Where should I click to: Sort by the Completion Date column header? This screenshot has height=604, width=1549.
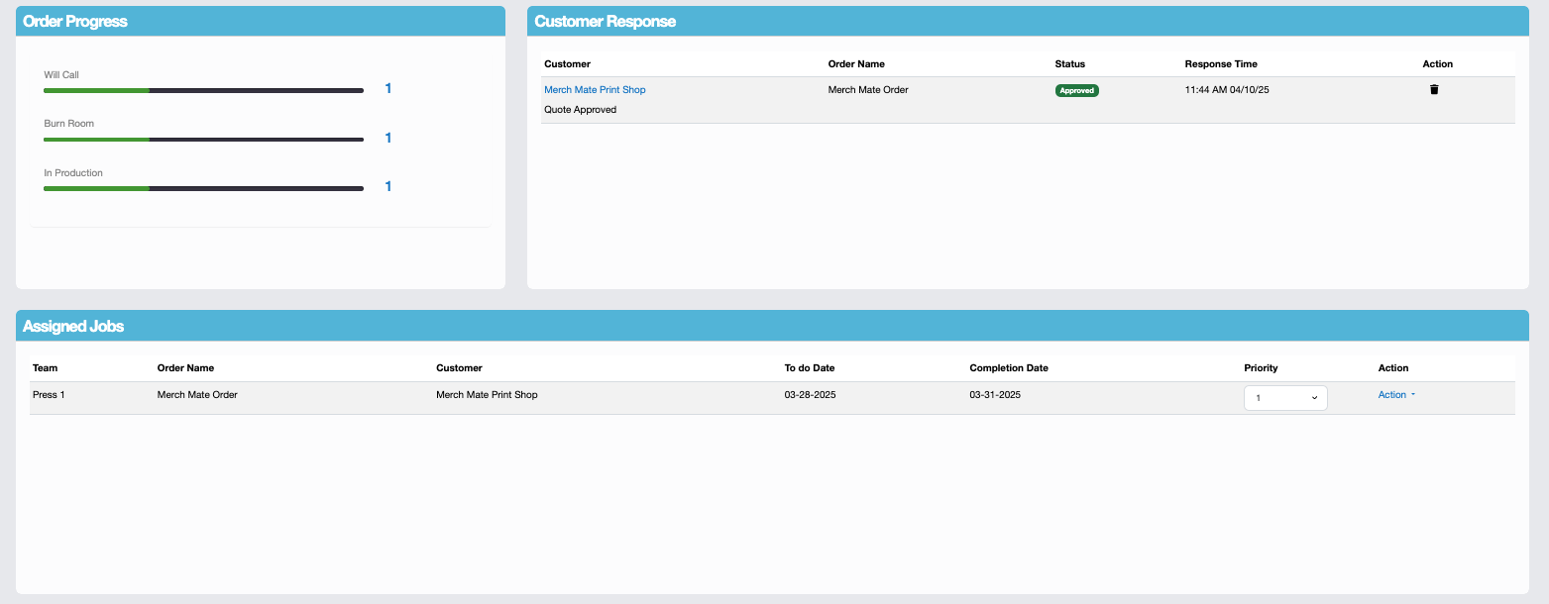[x=1008, y=368]
